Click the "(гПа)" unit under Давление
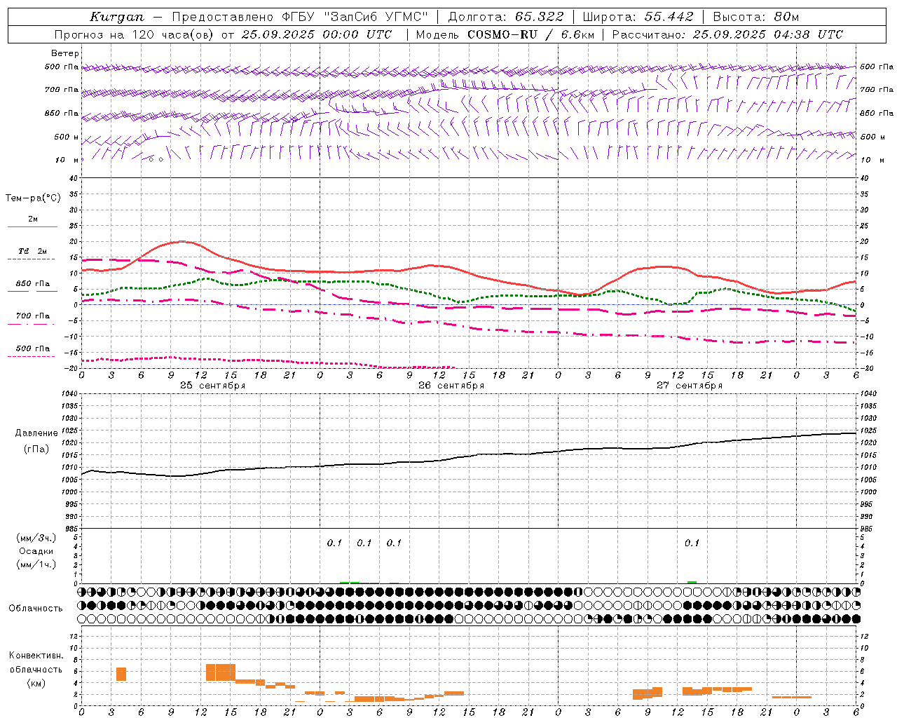Screen dimensions: 897x718 36,449
